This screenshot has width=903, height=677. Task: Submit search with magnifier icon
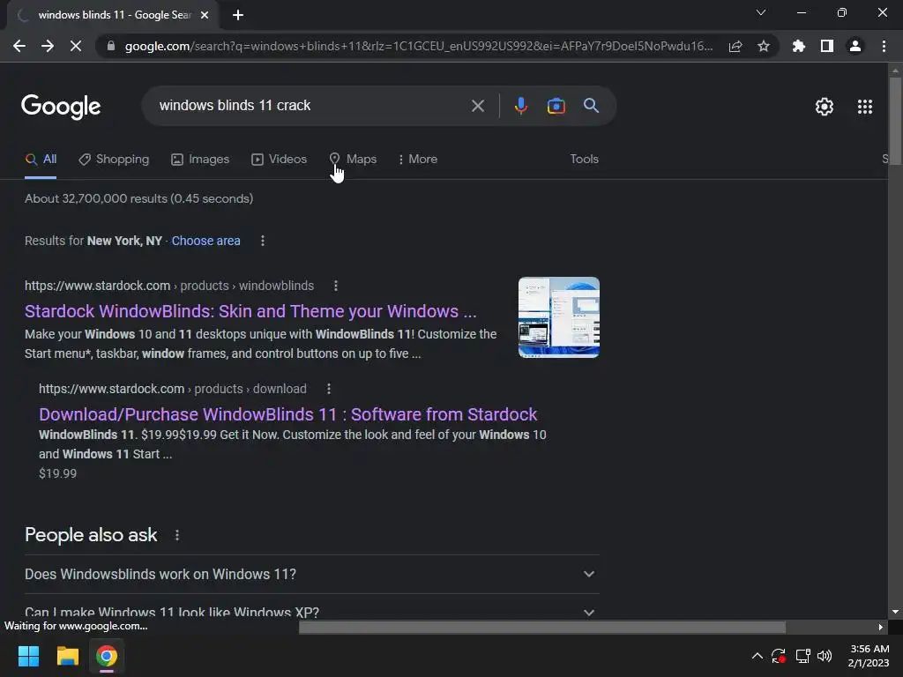(x=592, y=106)
